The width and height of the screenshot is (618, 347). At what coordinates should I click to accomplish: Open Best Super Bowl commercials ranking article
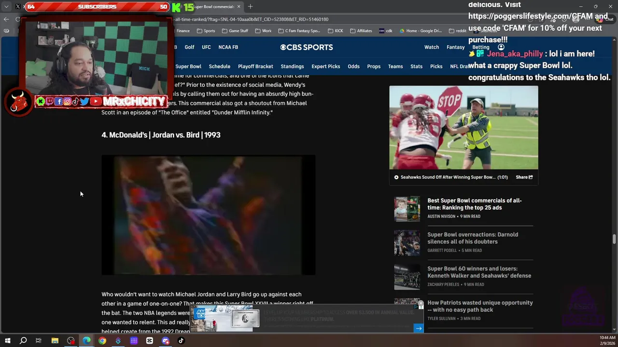(475, 204)
